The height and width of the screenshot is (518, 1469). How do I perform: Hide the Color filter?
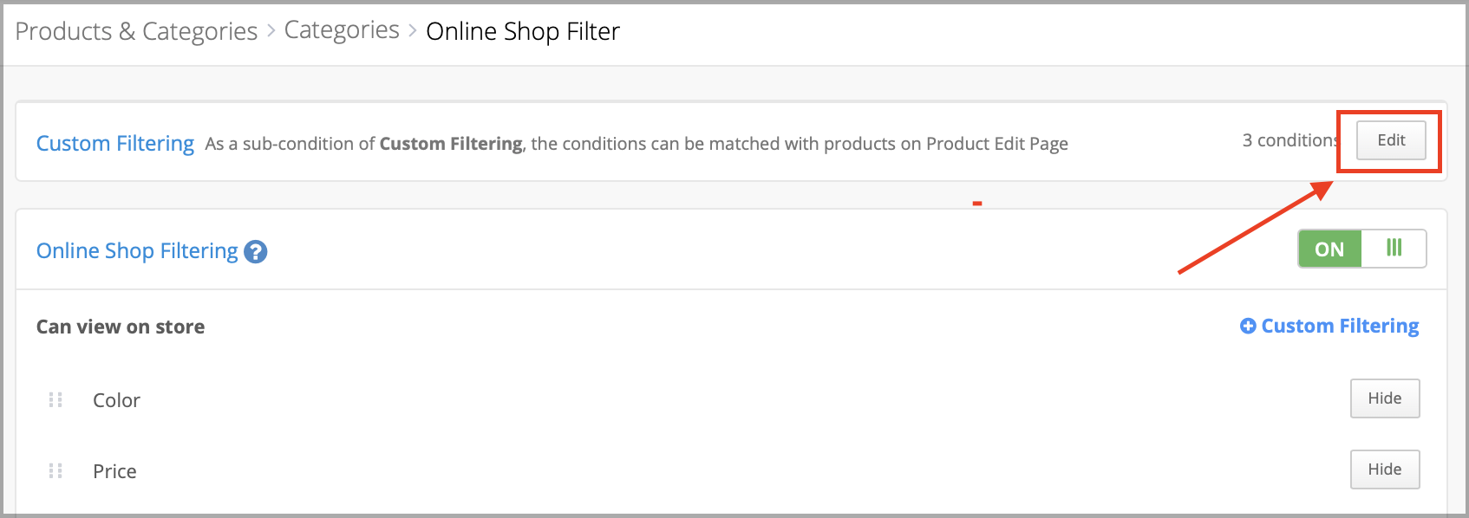1385,398
